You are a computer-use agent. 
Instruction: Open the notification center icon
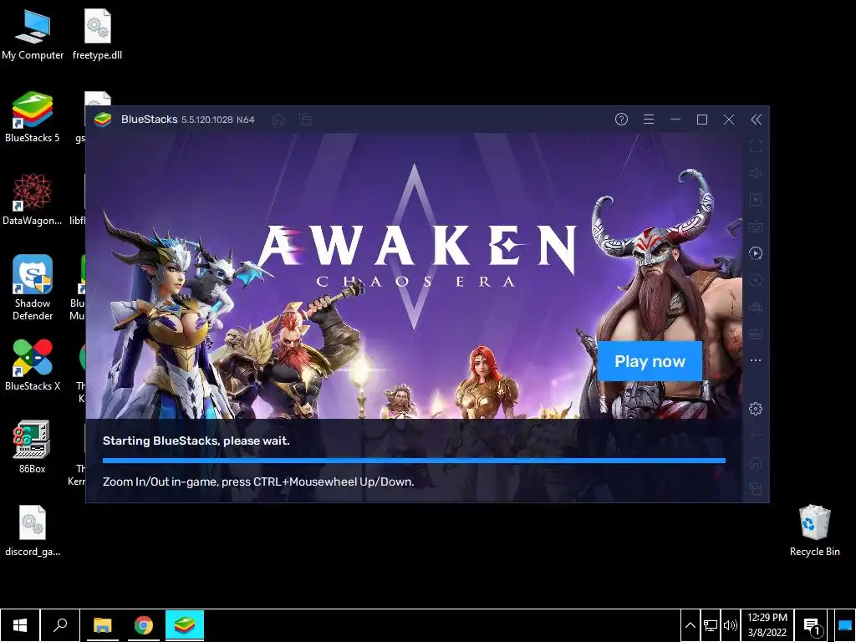(x=812, y=626)
